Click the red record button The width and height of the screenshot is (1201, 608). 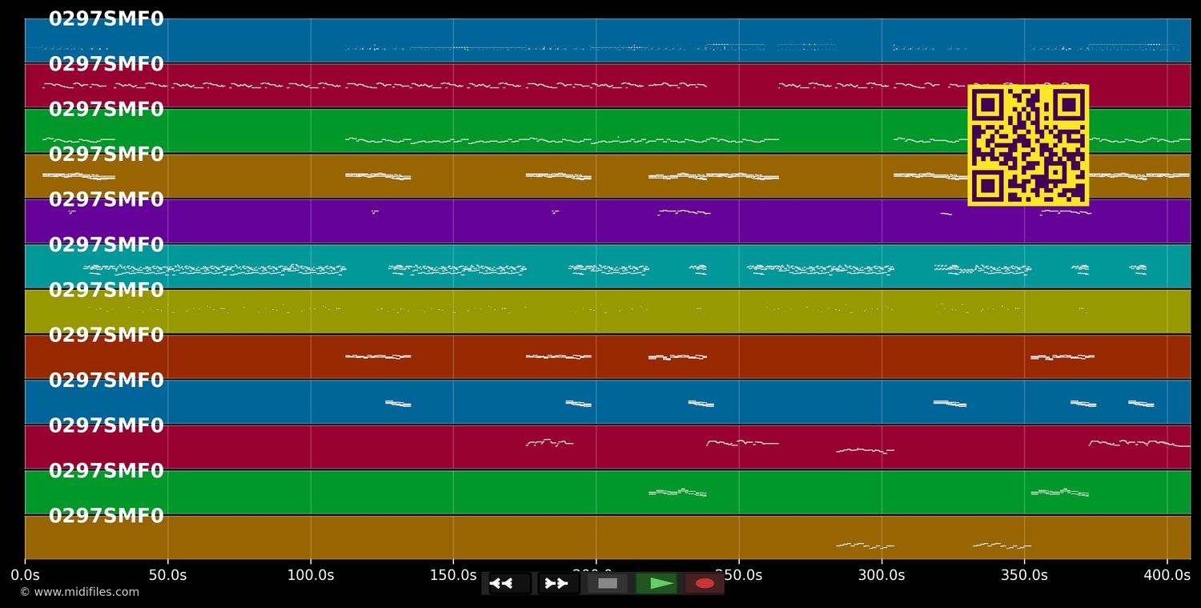[x=705, y=583]
